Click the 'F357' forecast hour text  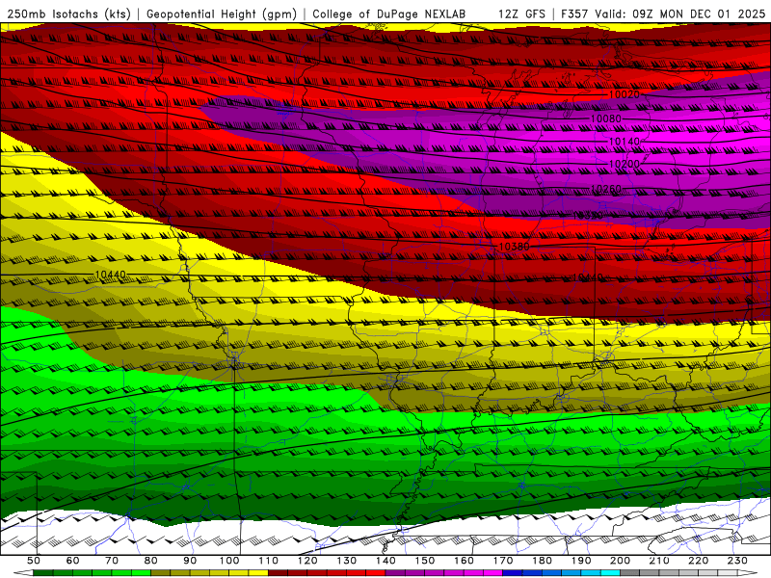574,14
